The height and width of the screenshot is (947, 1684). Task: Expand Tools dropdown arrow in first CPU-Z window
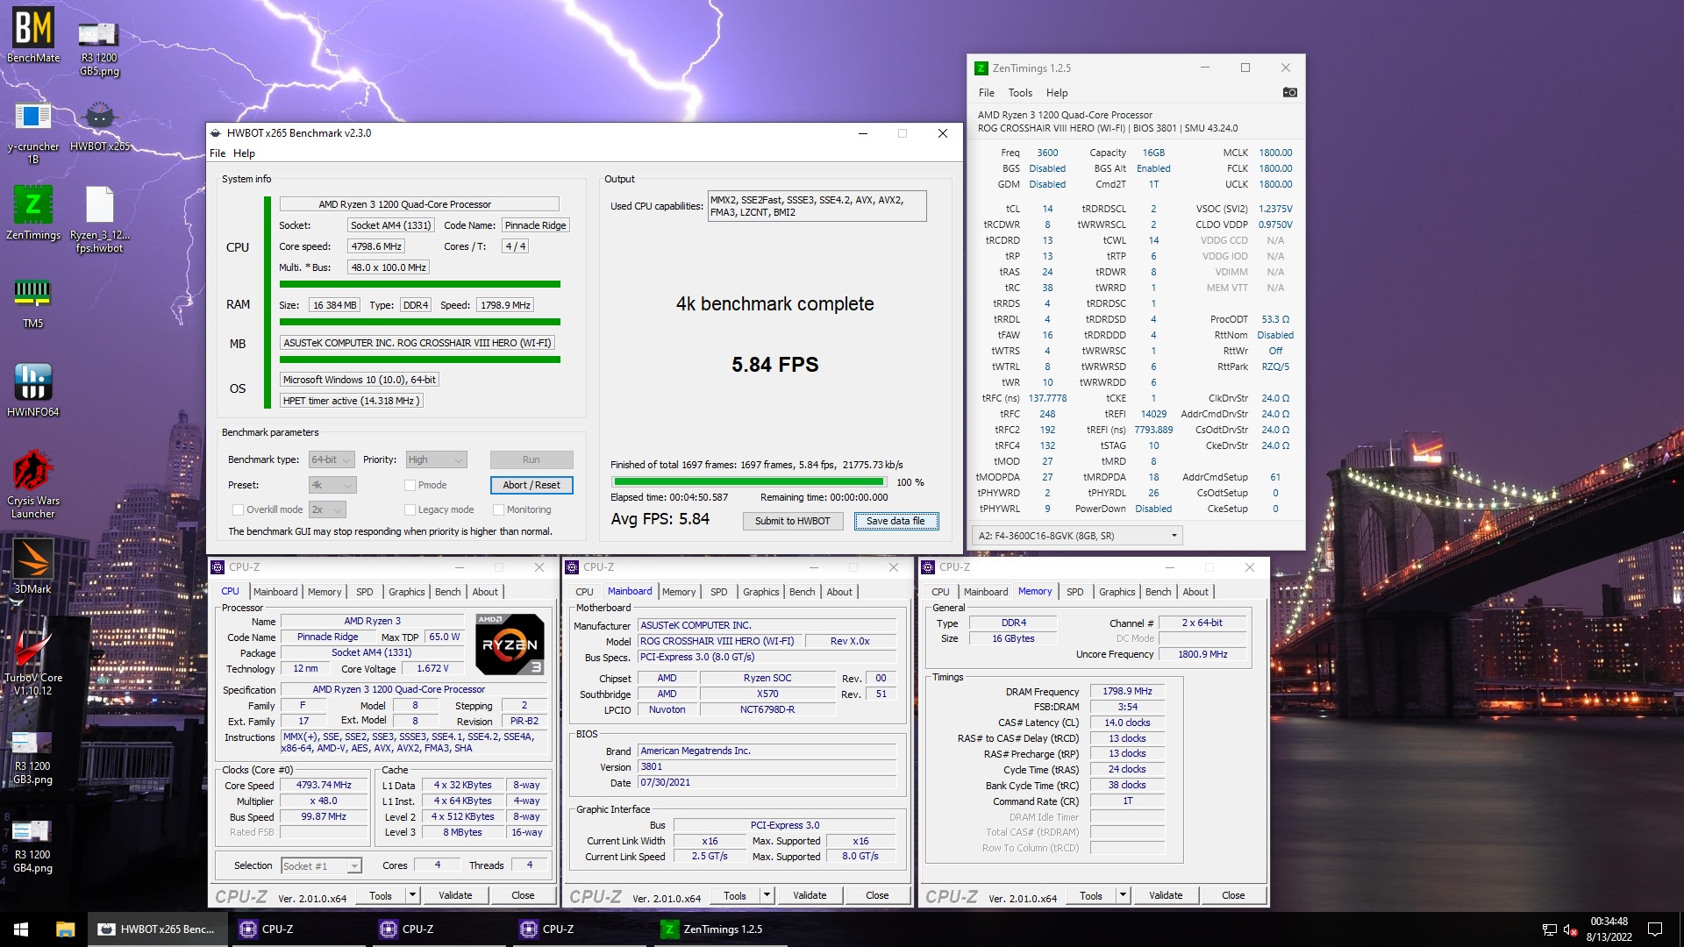coord(412,895)
